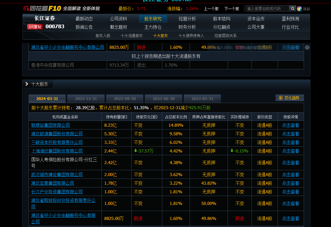The width and height of the screenshot is (331, 227).
Task: Open 三峡资本控股有限责任公司 link
Action: 57,142
